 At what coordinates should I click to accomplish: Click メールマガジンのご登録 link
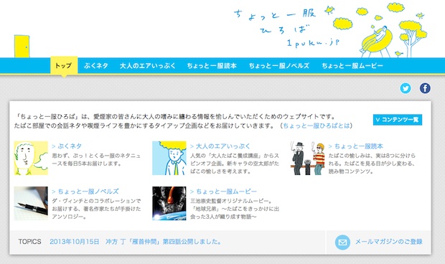coord(389,242)
